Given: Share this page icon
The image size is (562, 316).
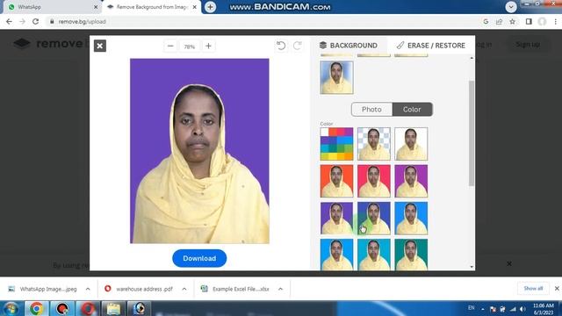Looking at the screenshot, I should coord(499,21).
